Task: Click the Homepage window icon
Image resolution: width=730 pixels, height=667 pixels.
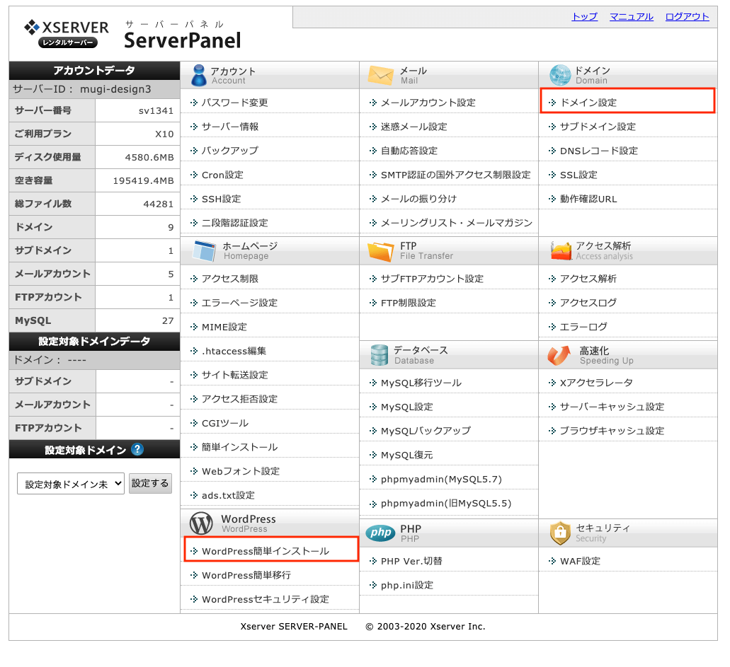Action: point(204,250)
